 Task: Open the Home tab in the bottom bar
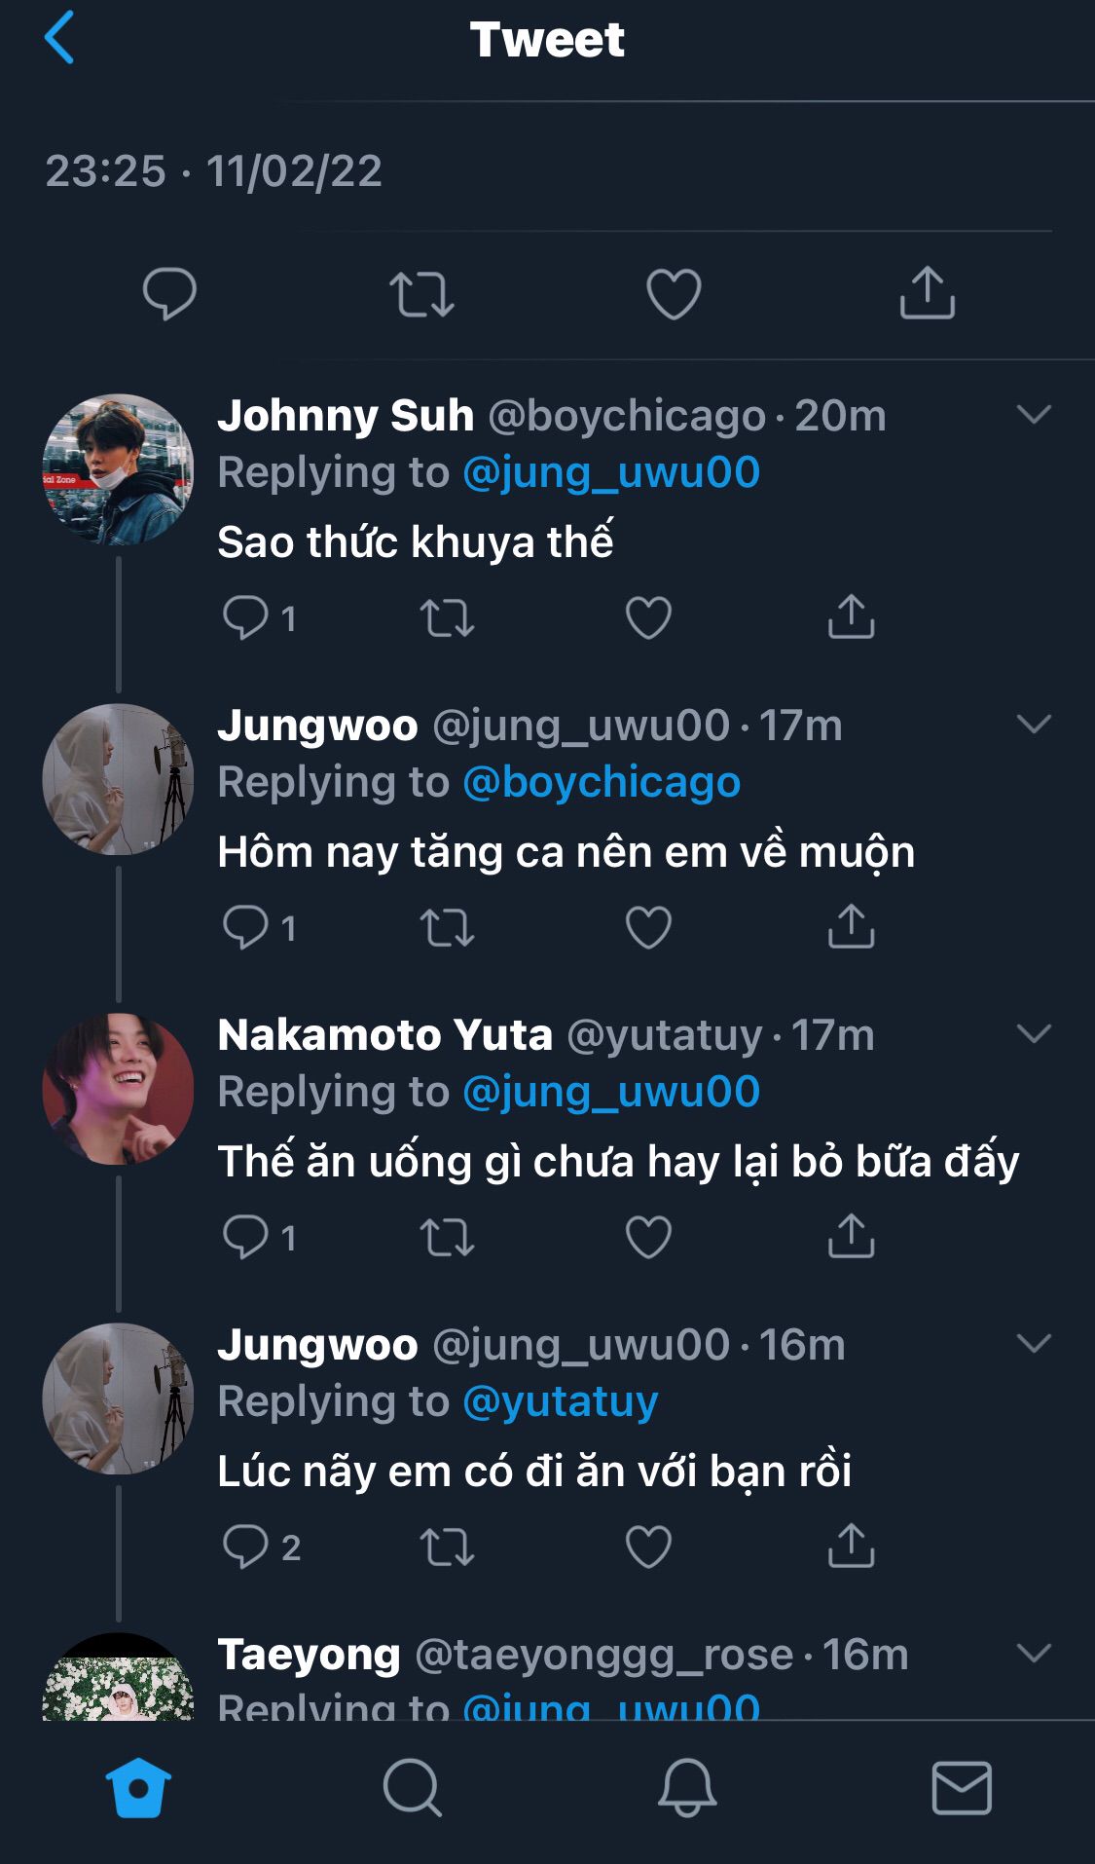(x=138, y=1787)
